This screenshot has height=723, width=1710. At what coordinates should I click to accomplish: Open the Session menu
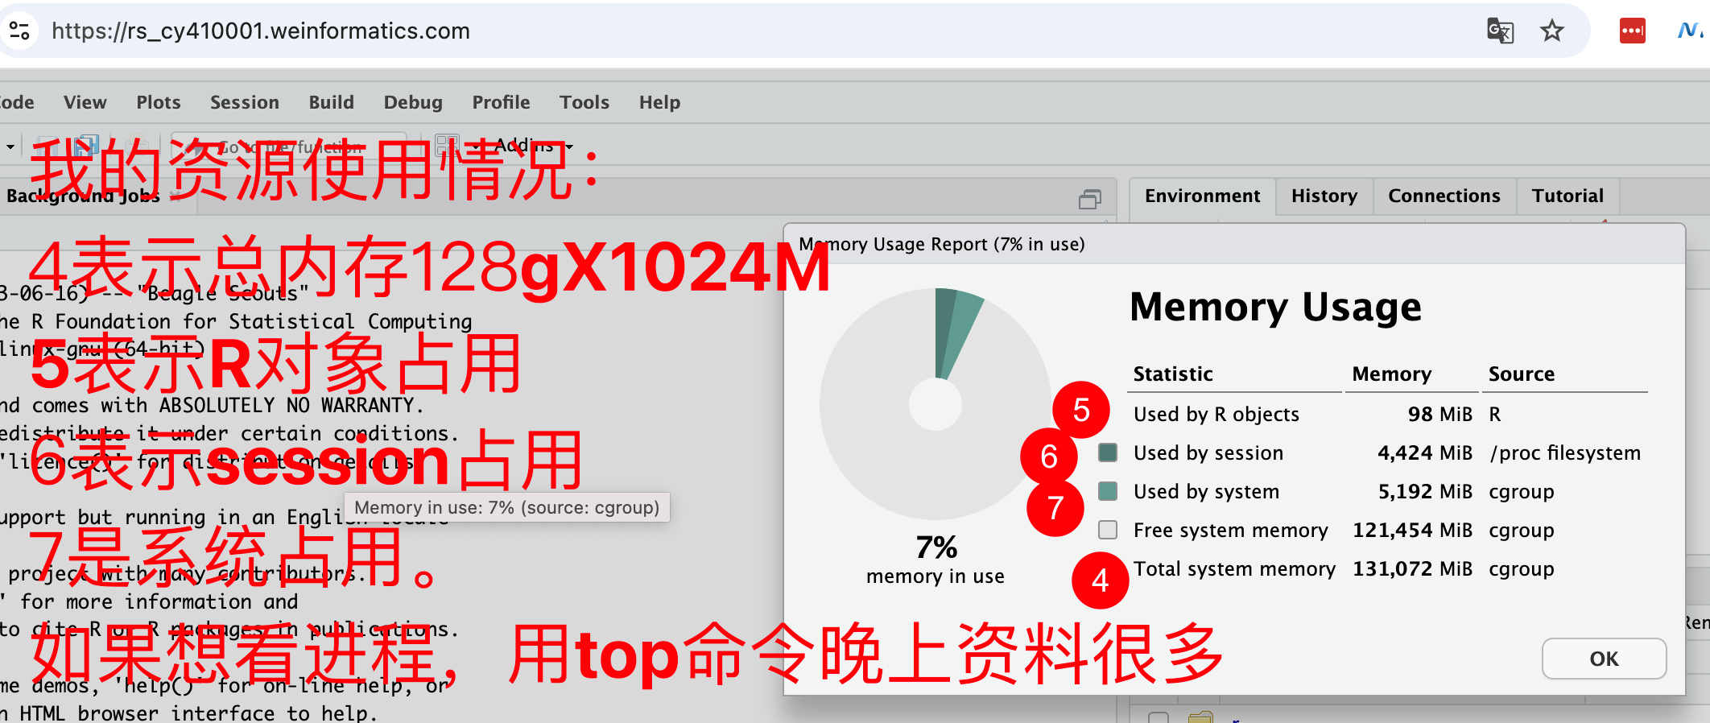244,102
